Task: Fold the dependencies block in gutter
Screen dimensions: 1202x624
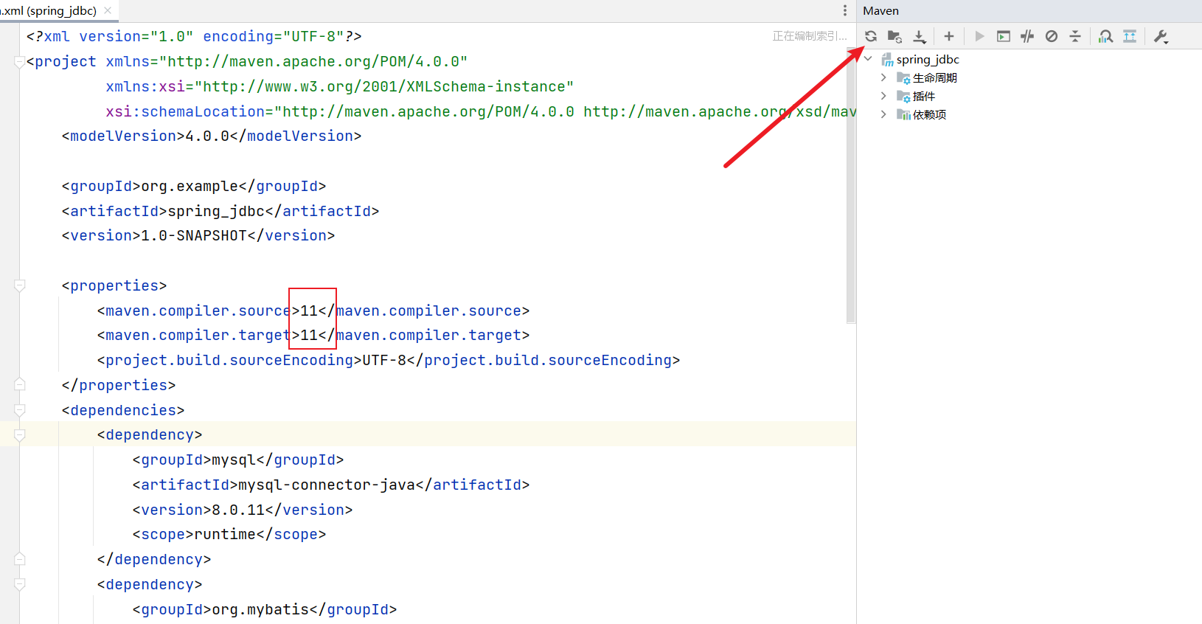Action: point(20,410)
